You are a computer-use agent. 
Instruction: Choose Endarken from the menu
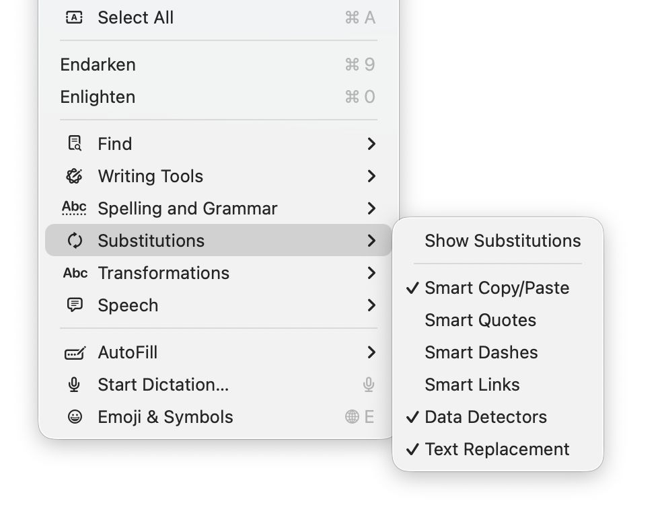(x=98, y=65)
